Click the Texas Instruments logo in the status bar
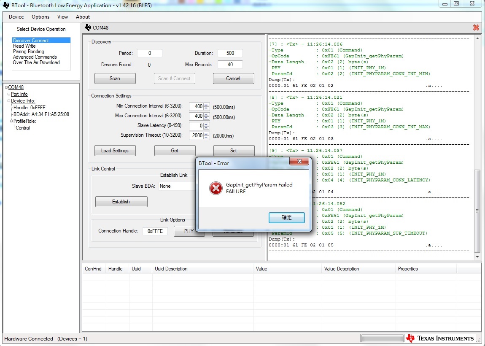 click(x=439, y=338)
